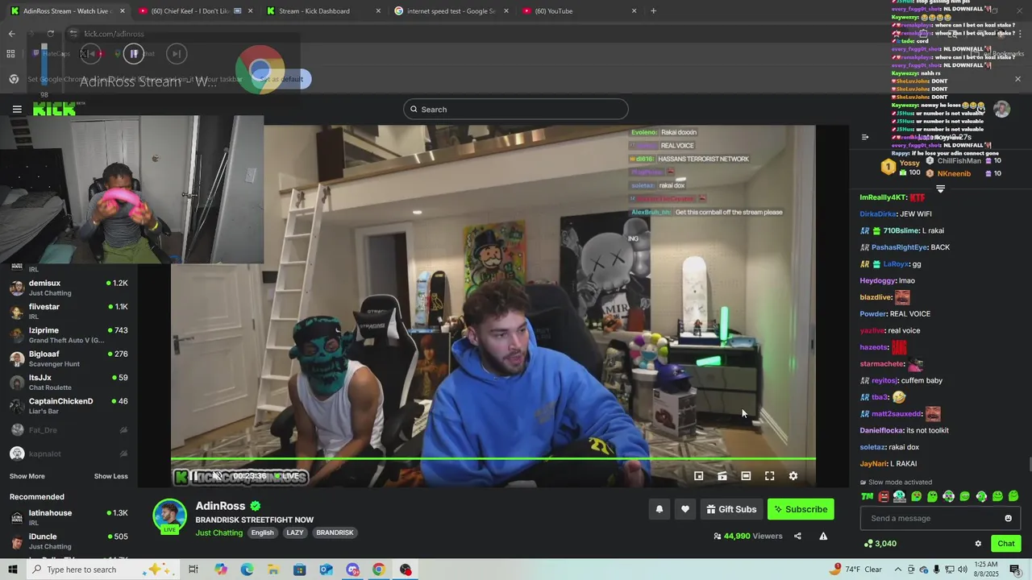
Task: Click the video player progress bar
Action: point(493,459)
